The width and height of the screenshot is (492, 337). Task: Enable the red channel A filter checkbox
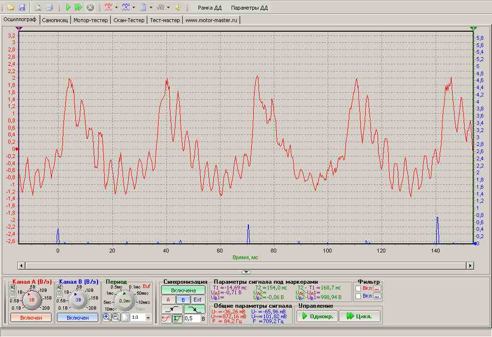pyautogui.click(x=358, y=288)
